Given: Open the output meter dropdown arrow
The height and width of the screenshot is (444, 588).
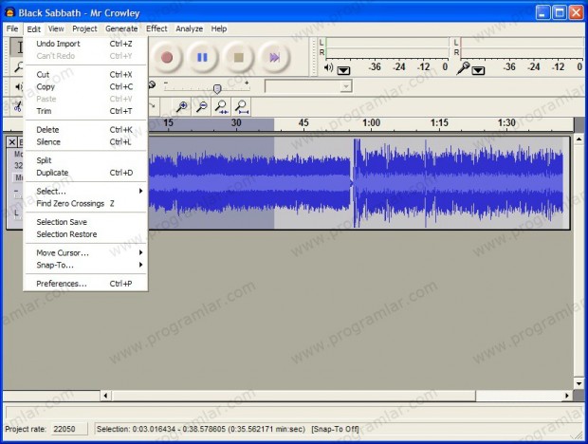Looking at the screenshot, I should click(343, 70).
